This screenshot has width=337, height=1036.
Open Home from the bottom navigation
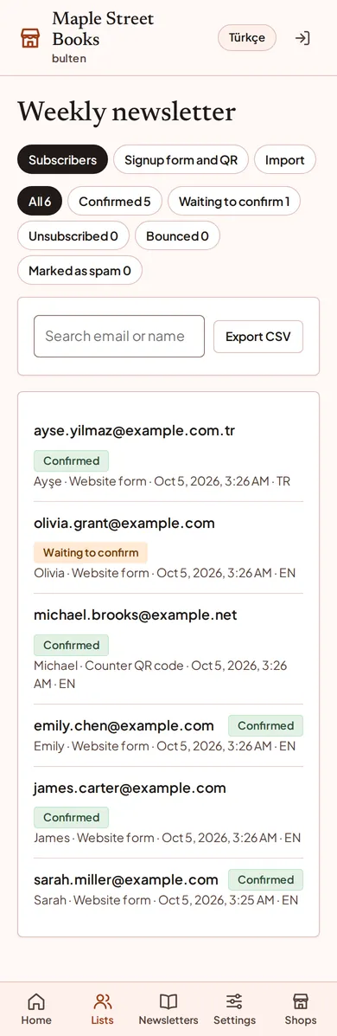tap(36, 1009)
